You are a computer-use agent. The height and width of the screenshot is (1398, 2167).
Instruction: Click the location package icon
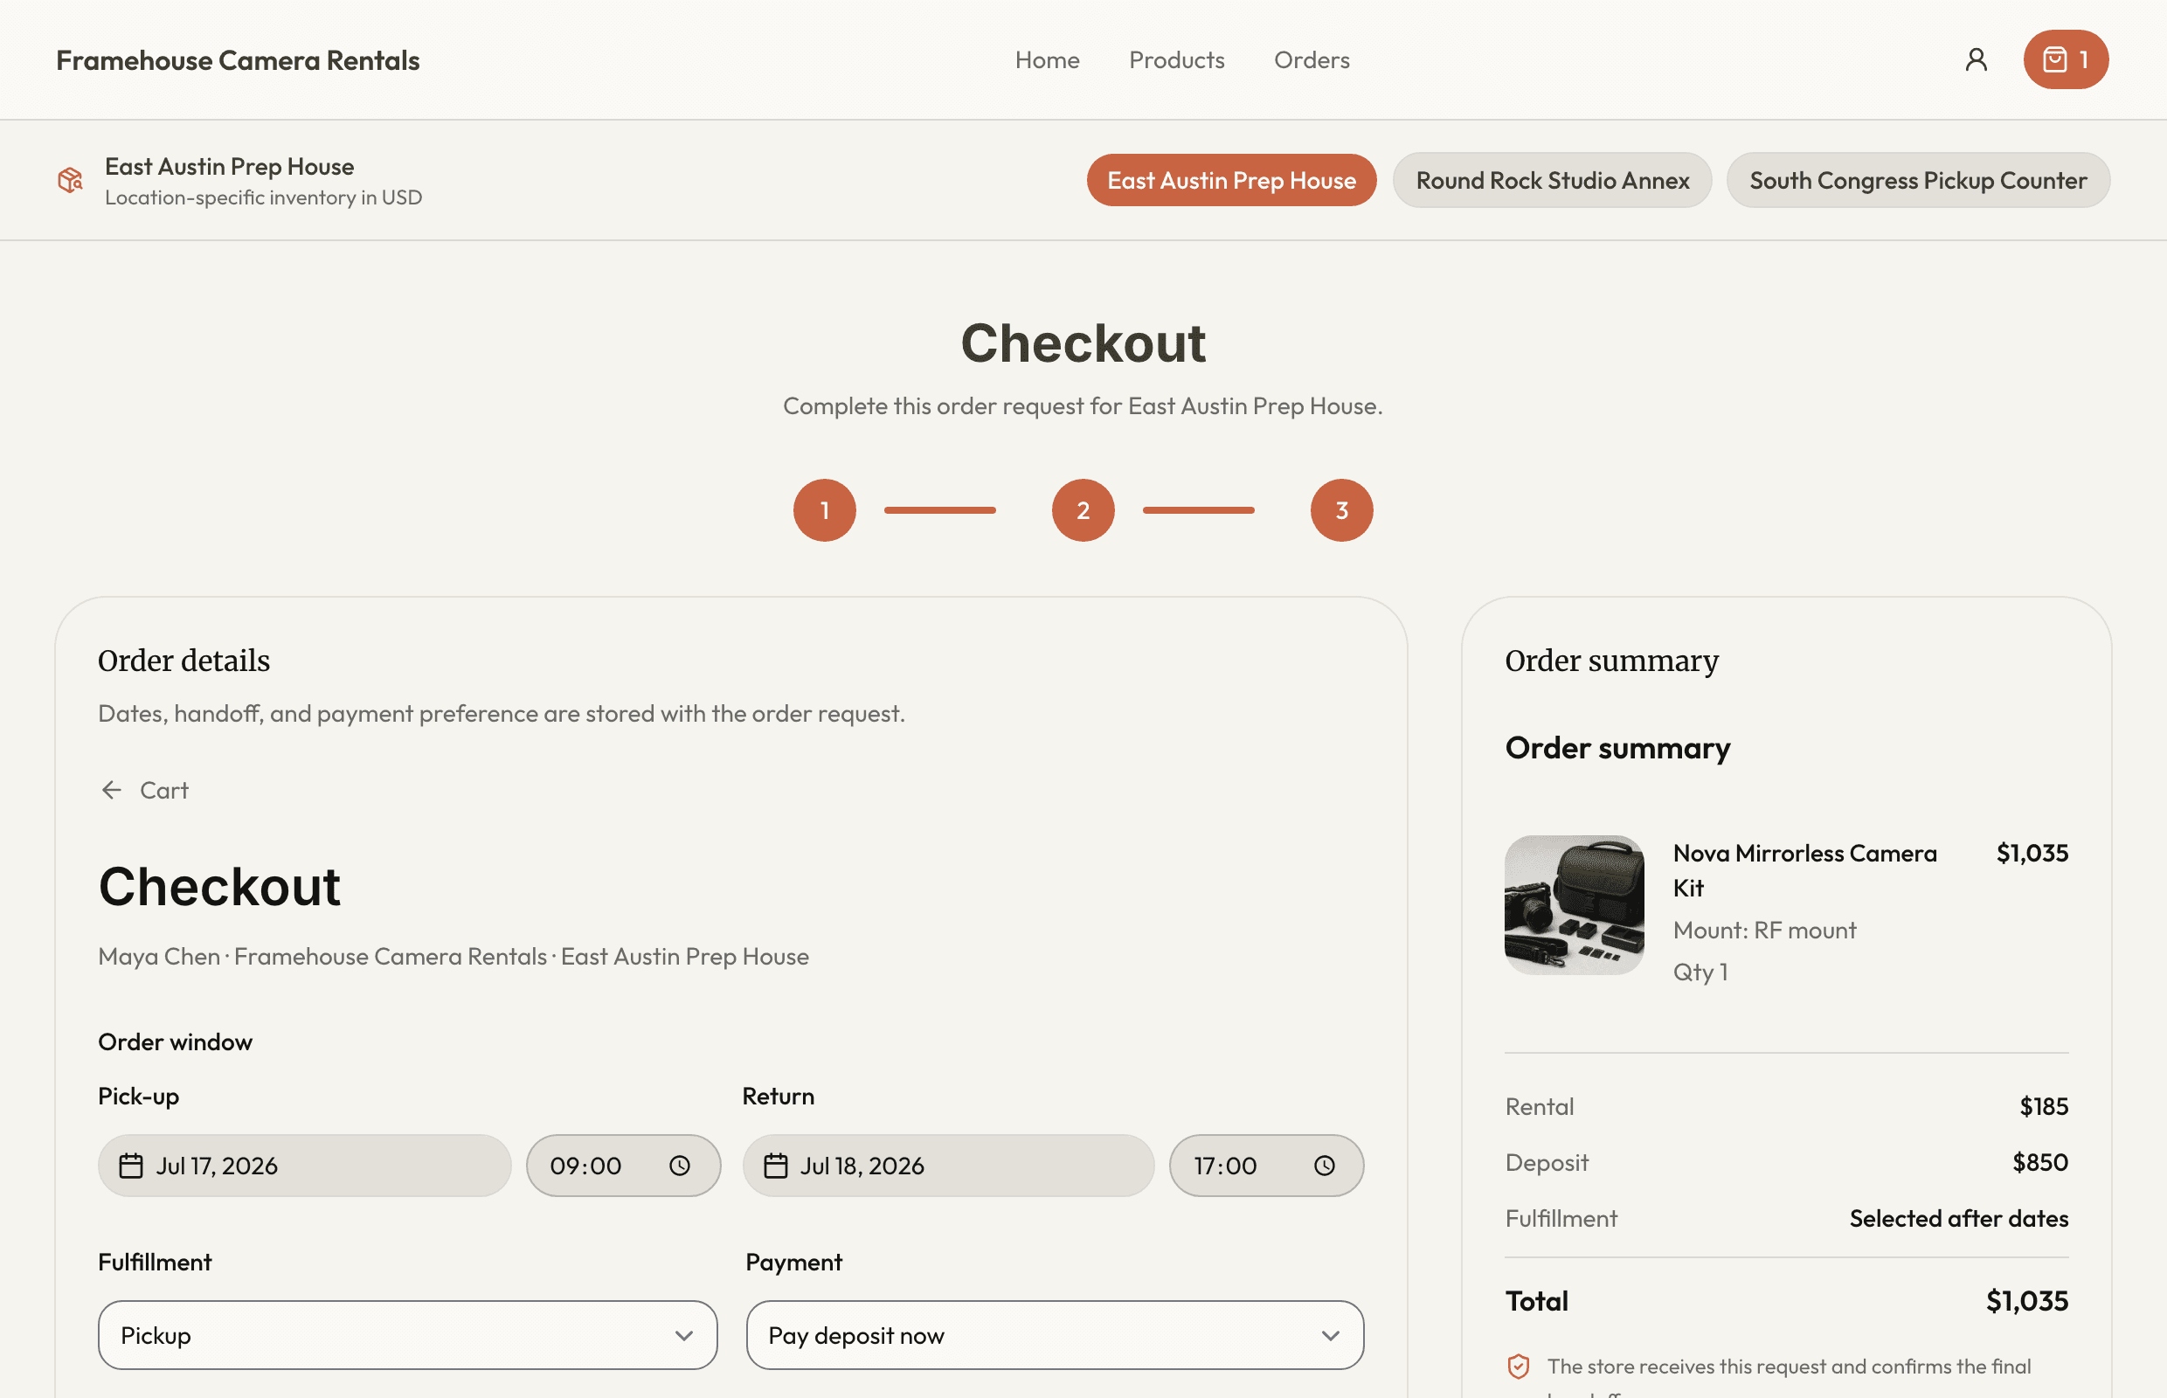[70, 180]
